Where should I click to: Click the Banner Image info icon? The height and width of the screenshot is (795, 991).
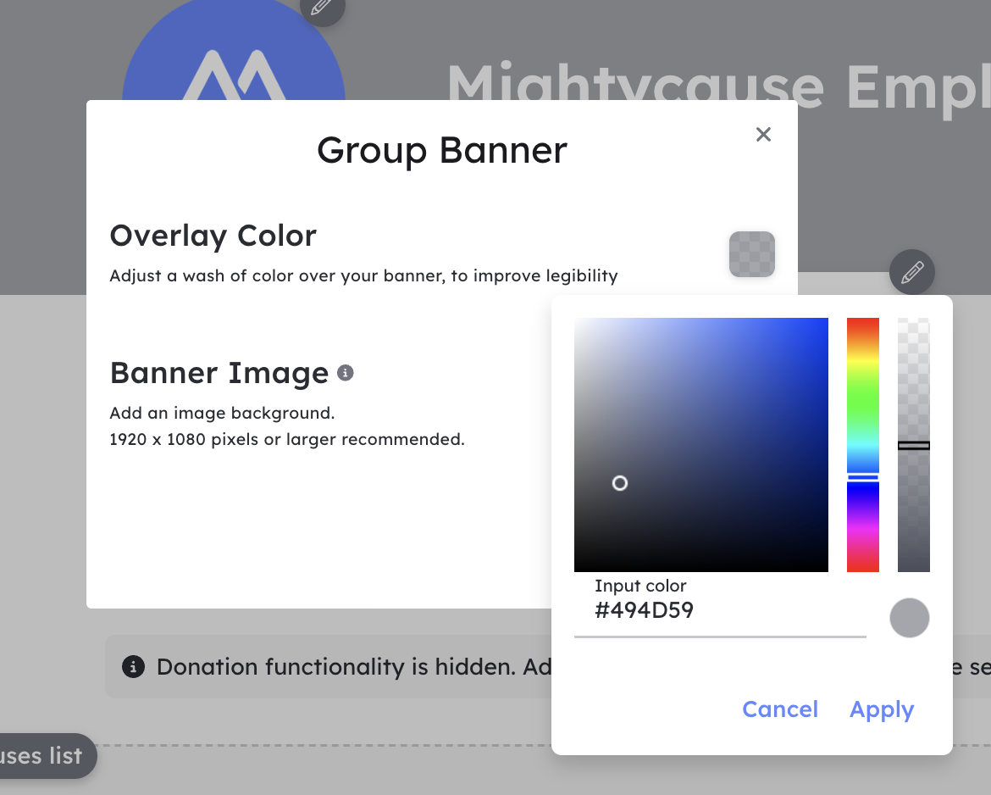(x=345, y=373)
